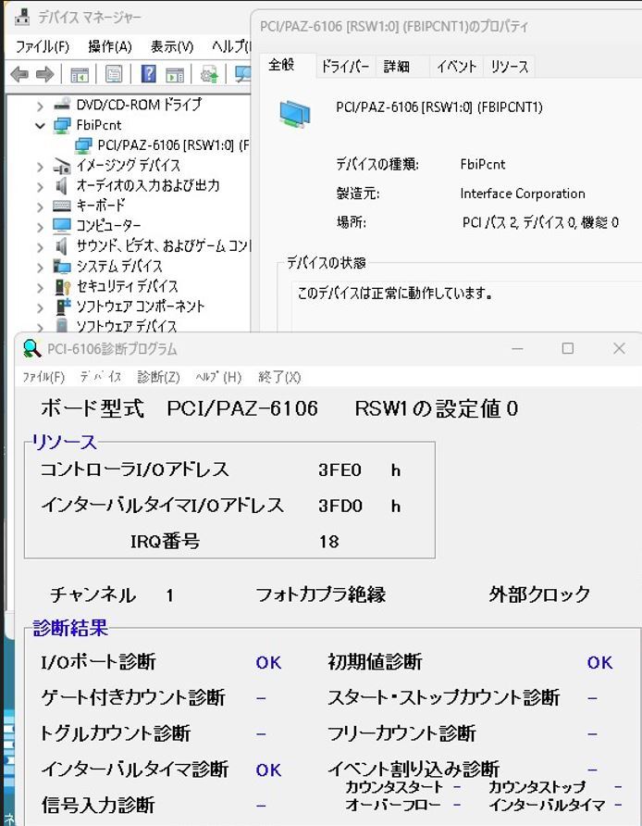Click the properties toolbar icon in Device Manager
Viewport: 642px width, 826px height.
pyautogui.click(x=113, y=74)
